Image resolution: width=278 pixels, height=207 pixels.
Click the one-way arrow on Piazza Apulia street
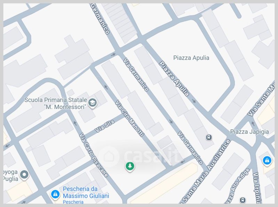coord(194,101)
